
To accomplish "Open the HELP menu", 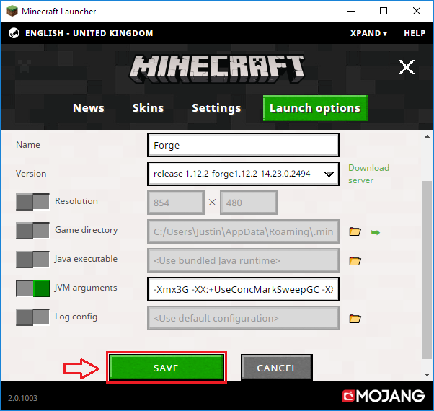I will click(415, 33).
